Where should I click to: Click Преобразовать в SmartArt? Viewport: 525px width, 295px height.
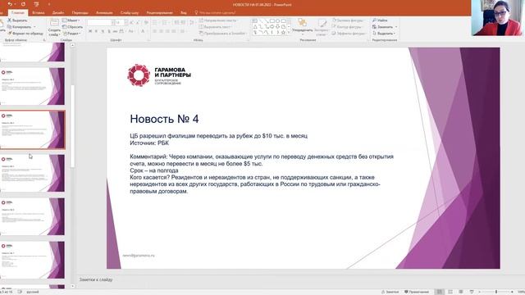(222, 34)
